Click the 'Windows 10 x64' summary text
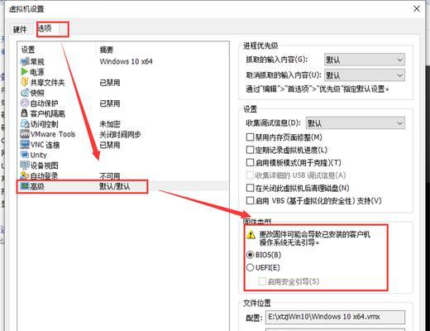The image size is (430, 331). pyautogui.click(x=126, y=61)
